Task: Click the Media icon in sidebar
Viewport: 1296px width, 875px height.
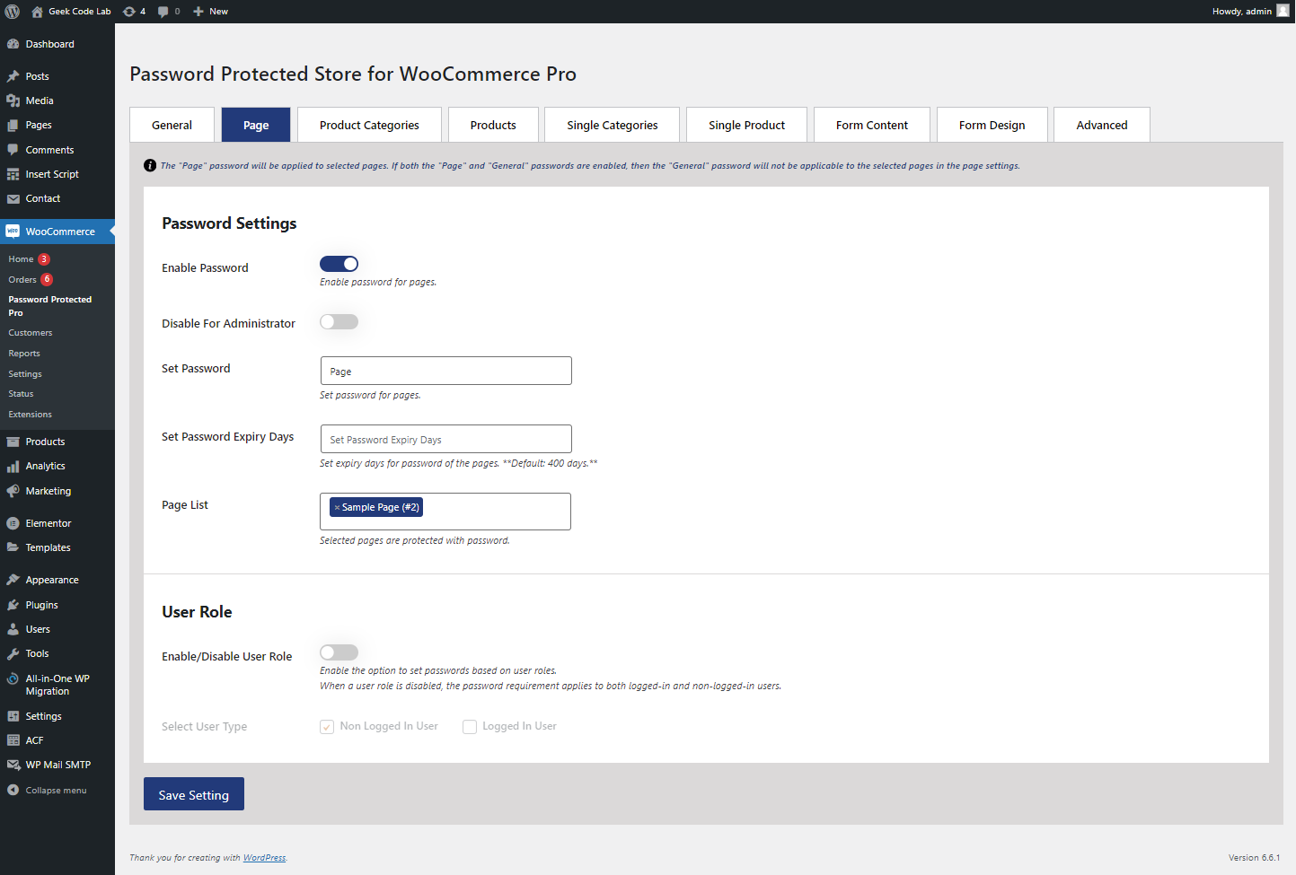Action: pyautogui.click(x=13, y=101)
